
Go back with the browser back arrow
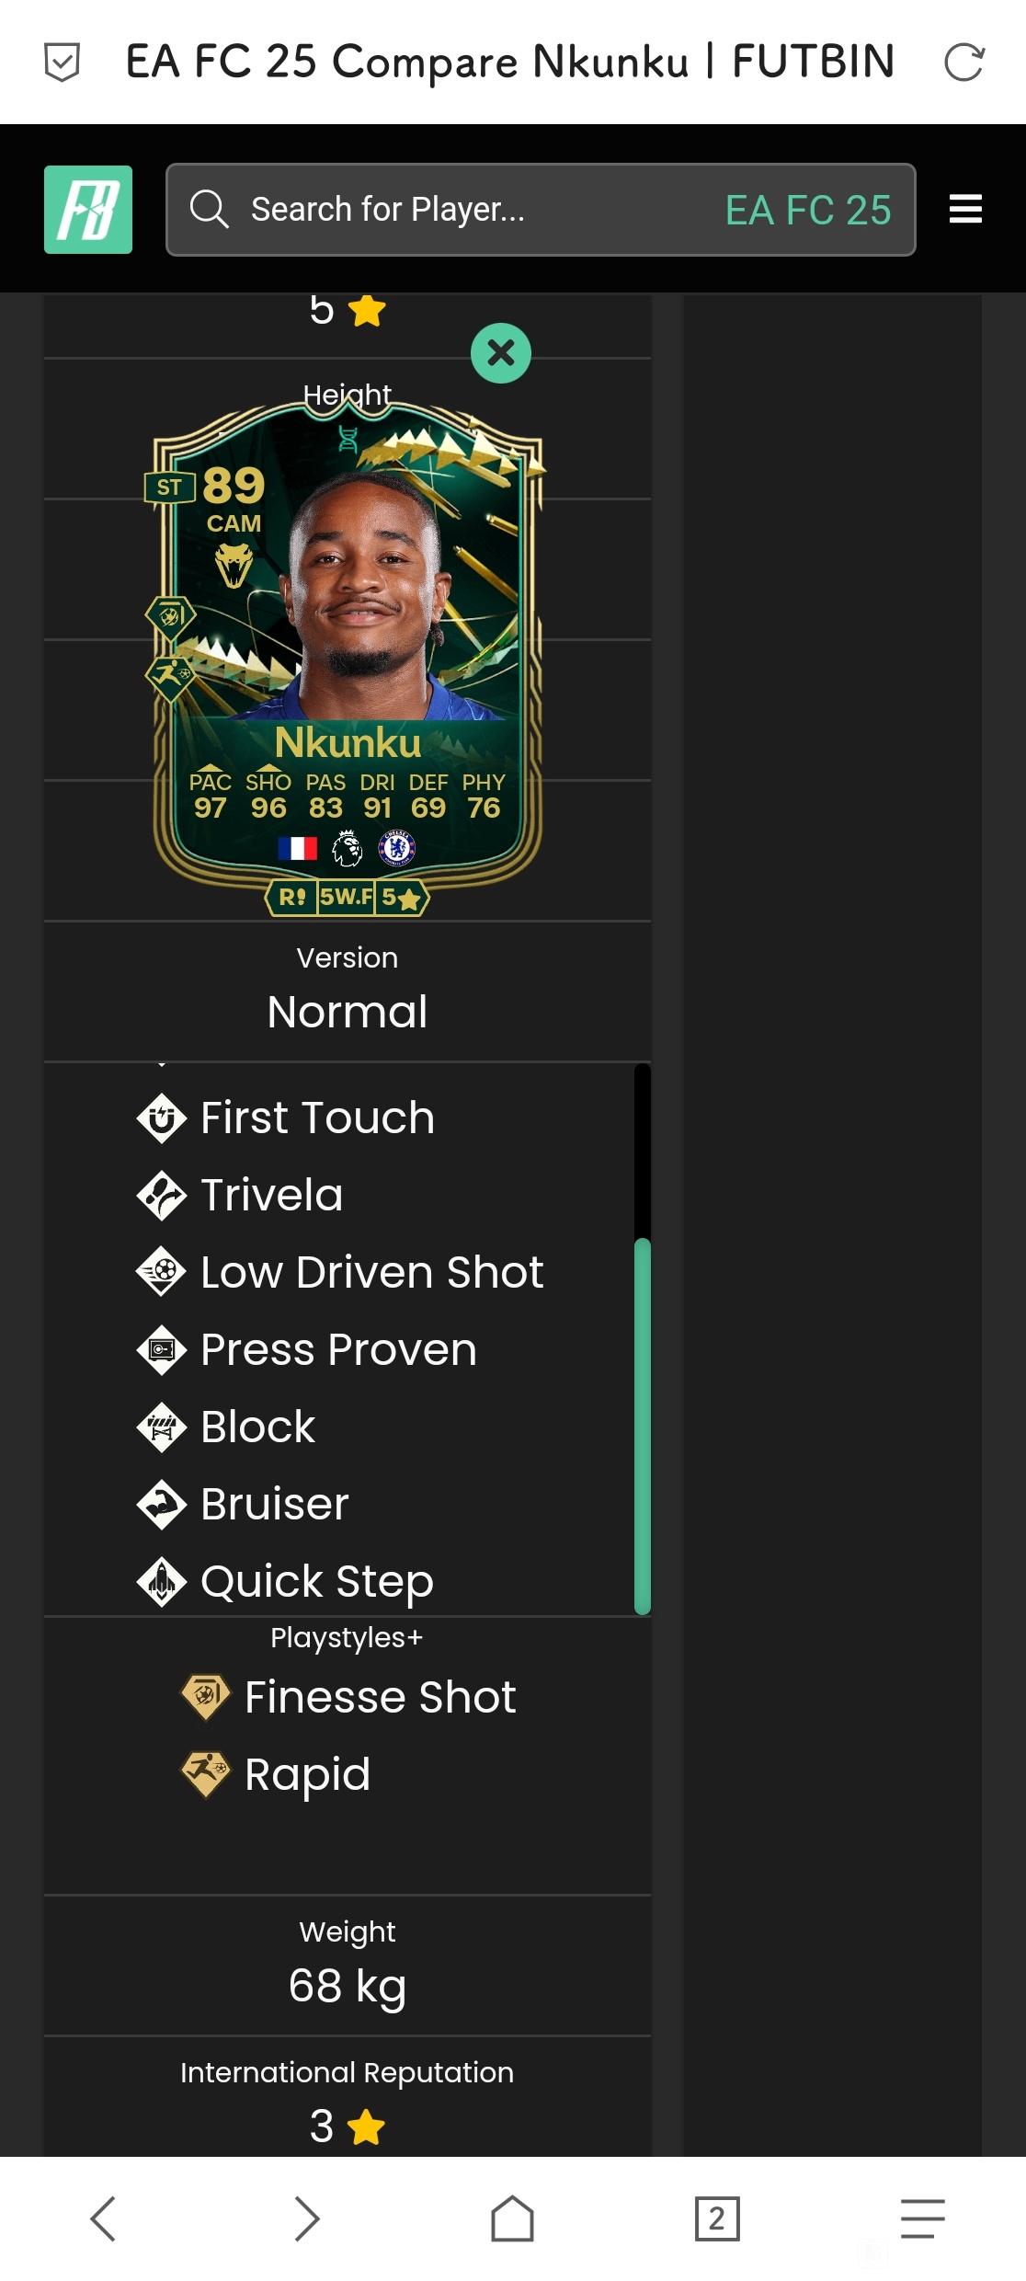tap(103, 2218)
